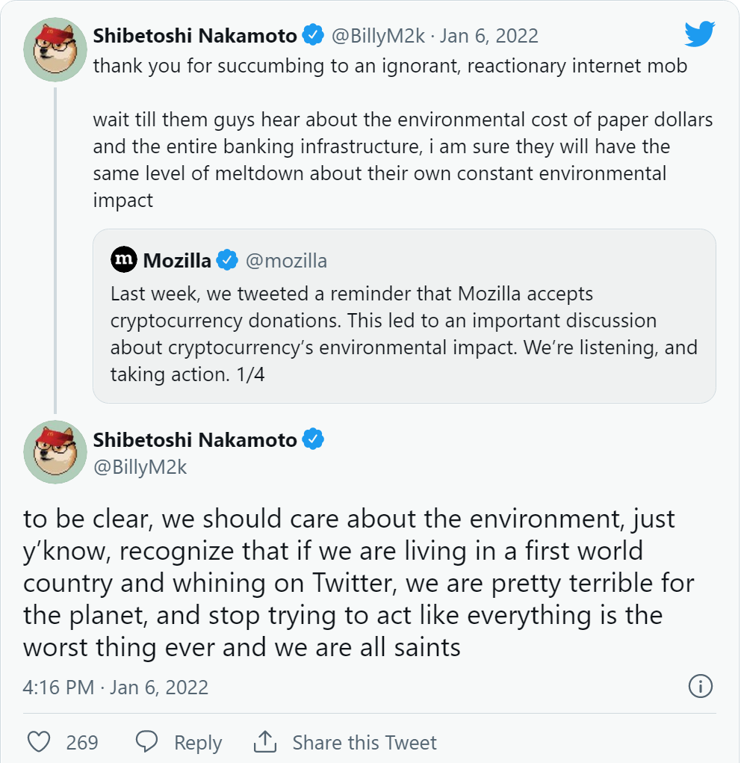Click the Reply button label

[x=198, y=742]
